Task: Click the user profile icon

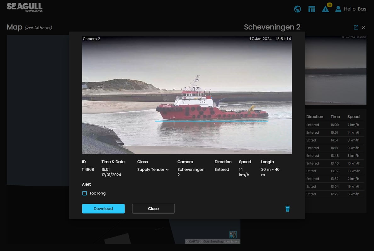Action: click(x=338, y=9)
